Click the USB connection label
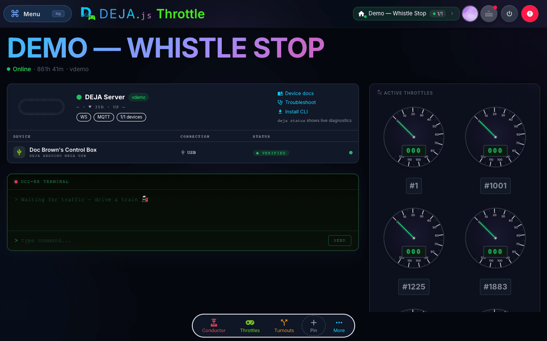The height and width of the screenshot is (341, 547). pos(188,152)
